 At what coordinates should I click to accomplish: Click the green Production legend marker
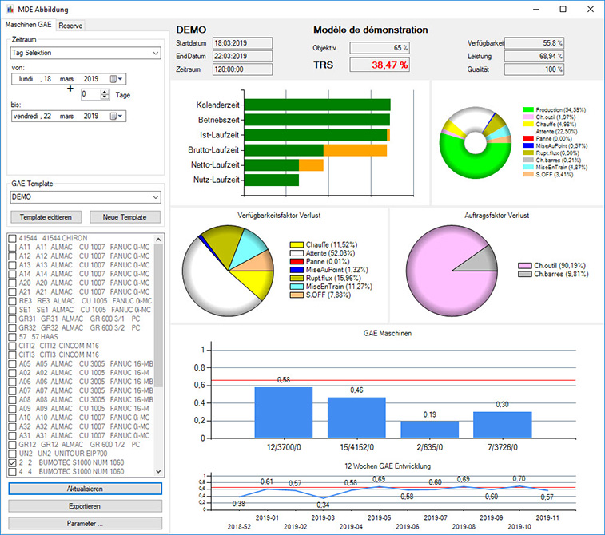(527, 109)
